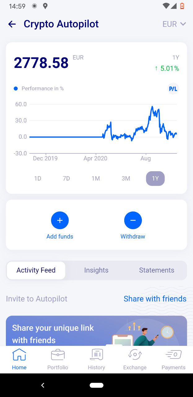Tap the Add funds plus icon

point(60,221)
